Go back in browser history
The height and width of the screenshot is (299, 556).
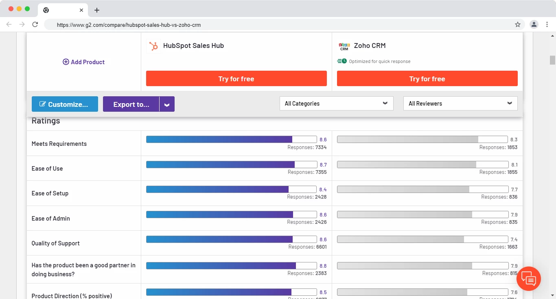(x=9, y=24)
